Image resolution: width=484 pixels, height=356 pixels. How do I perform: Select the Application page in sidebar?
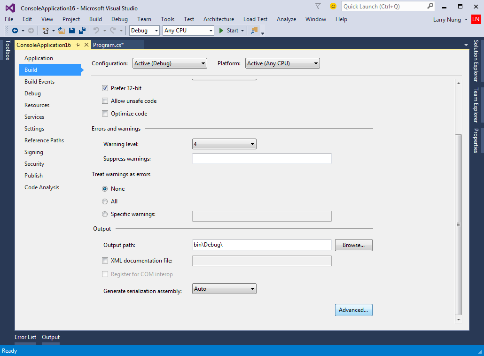(x=39, y=58)
